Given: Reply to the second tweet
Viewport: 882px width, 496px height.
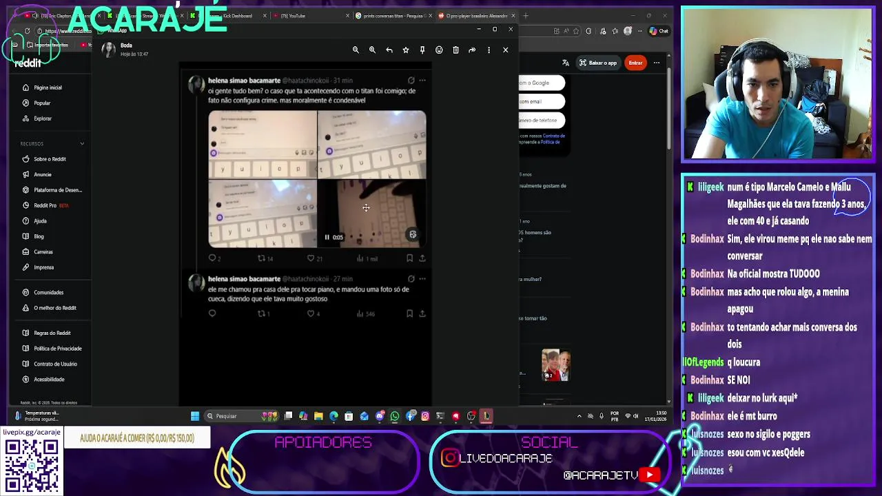Looking at the screenshot, I should (212, 313).
